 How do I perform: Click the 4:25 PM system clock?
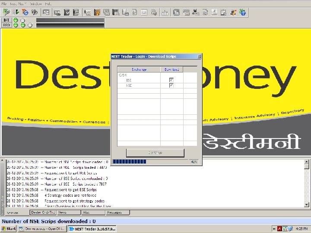coord(301,229)
